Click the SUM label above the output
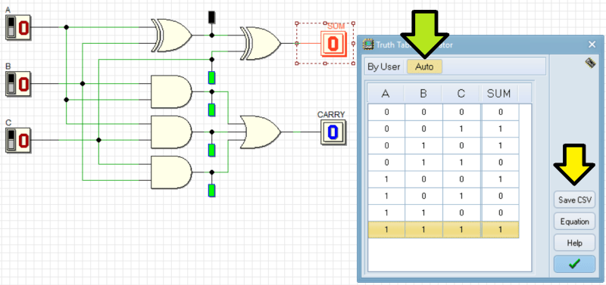Screen dimensions: 606x285 tap(336, 26)
